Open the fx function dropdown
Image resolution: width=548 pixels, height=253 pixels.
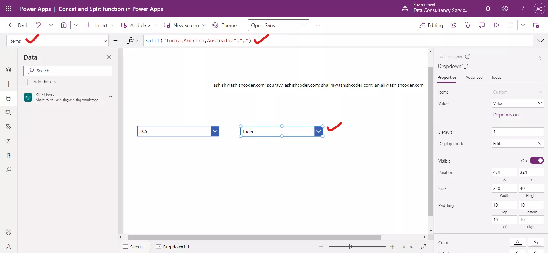click(x=133, y=41)
